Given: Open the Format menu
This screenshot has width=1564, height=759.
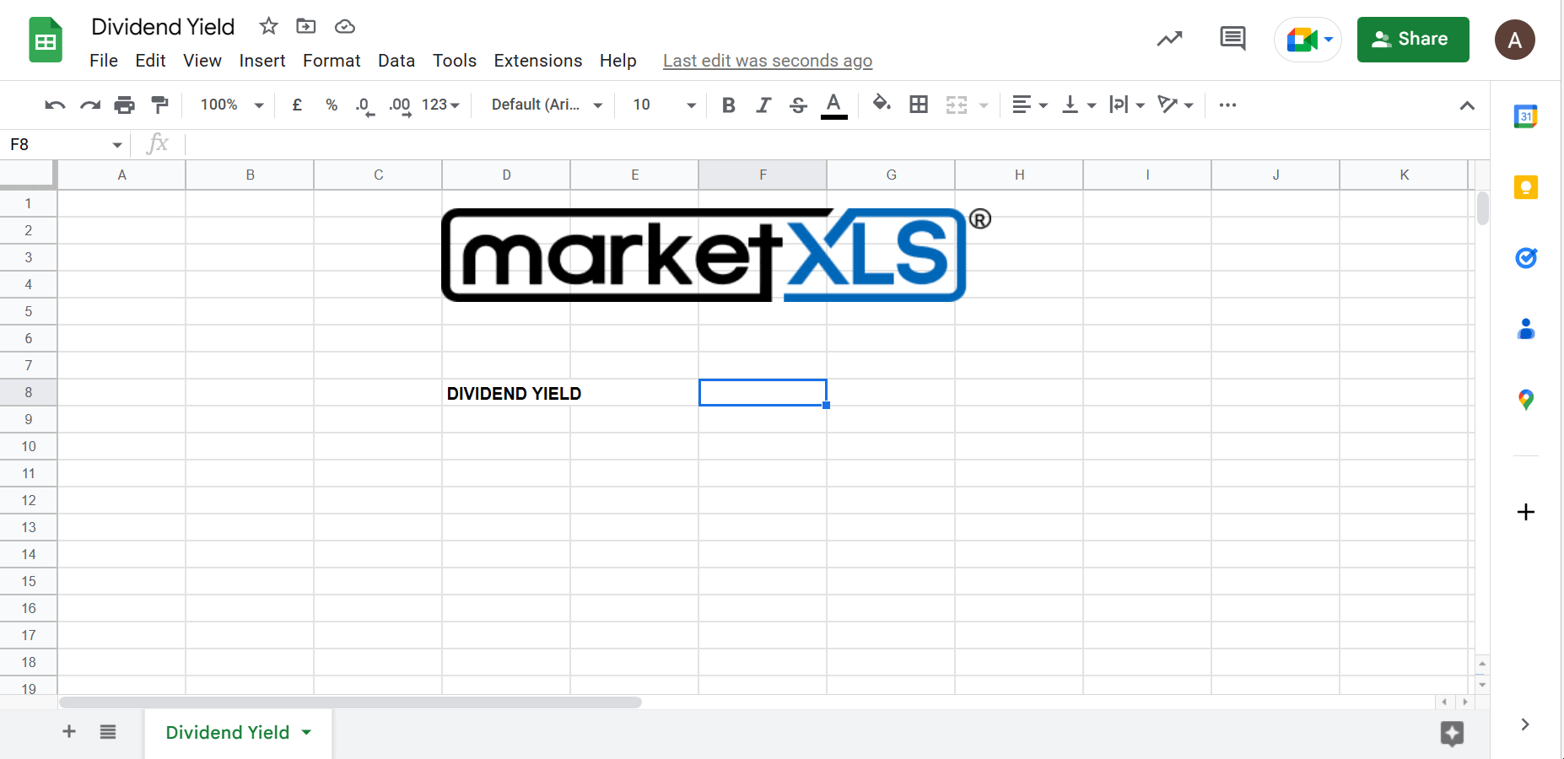Looking at the screenshot, I should [331, 60].
